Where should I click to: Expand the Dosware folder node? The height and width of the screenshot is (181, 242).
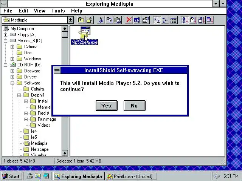(12, 71)
